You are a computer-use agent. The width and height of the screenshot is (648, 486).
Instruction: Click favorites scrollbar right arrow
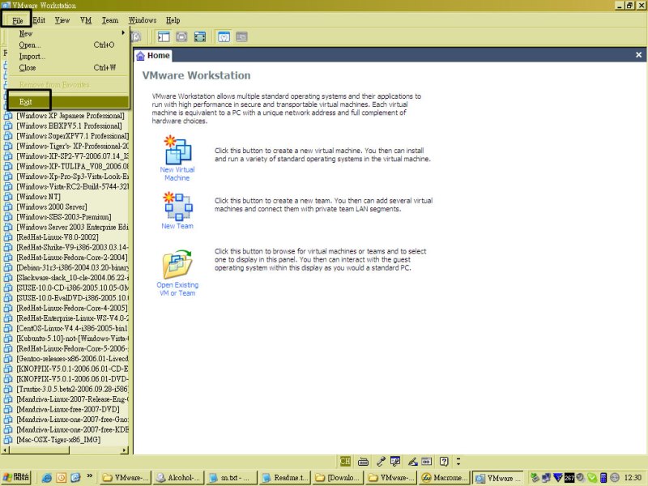[x=125, y=450]
